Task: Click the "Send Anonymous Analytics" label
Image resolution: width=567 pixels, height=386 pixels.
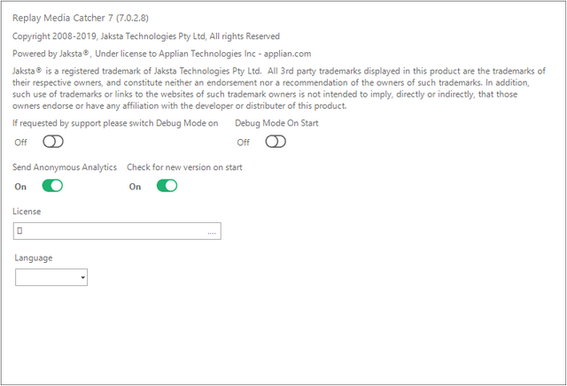Action: (65, 167)
